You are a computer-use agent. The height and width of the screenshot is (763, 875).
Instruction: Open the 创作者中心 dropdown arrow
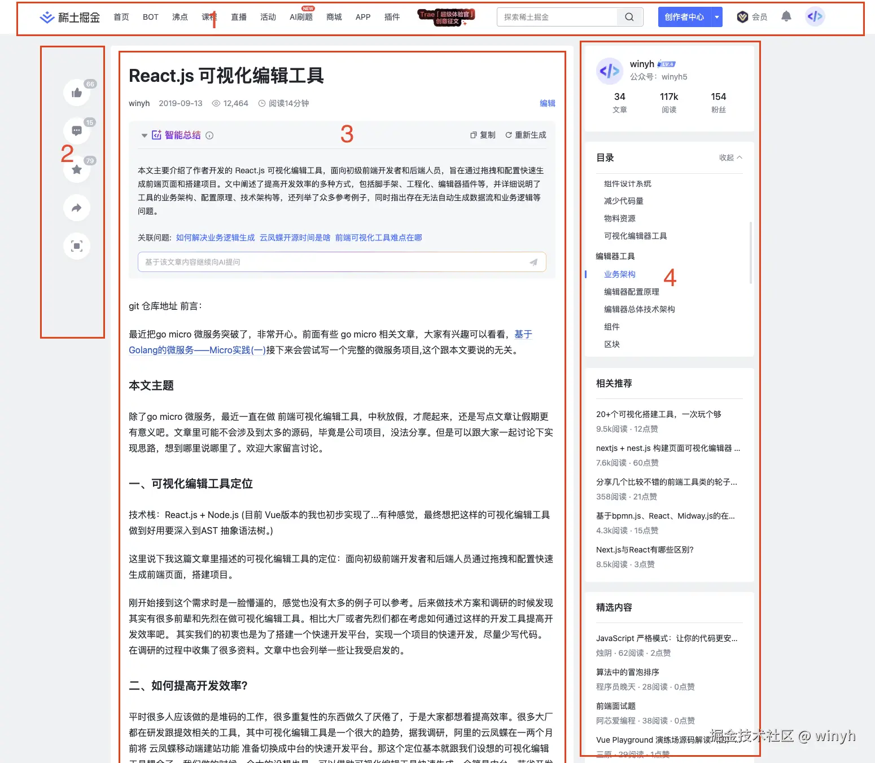[x=716, y=16]
